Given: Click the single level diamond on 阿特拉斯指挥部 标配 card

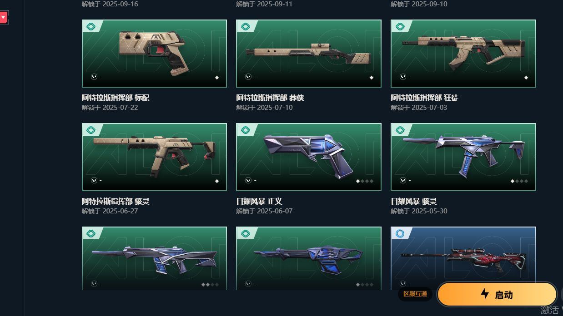Looking at the screenshot, I should click(217, 77).
